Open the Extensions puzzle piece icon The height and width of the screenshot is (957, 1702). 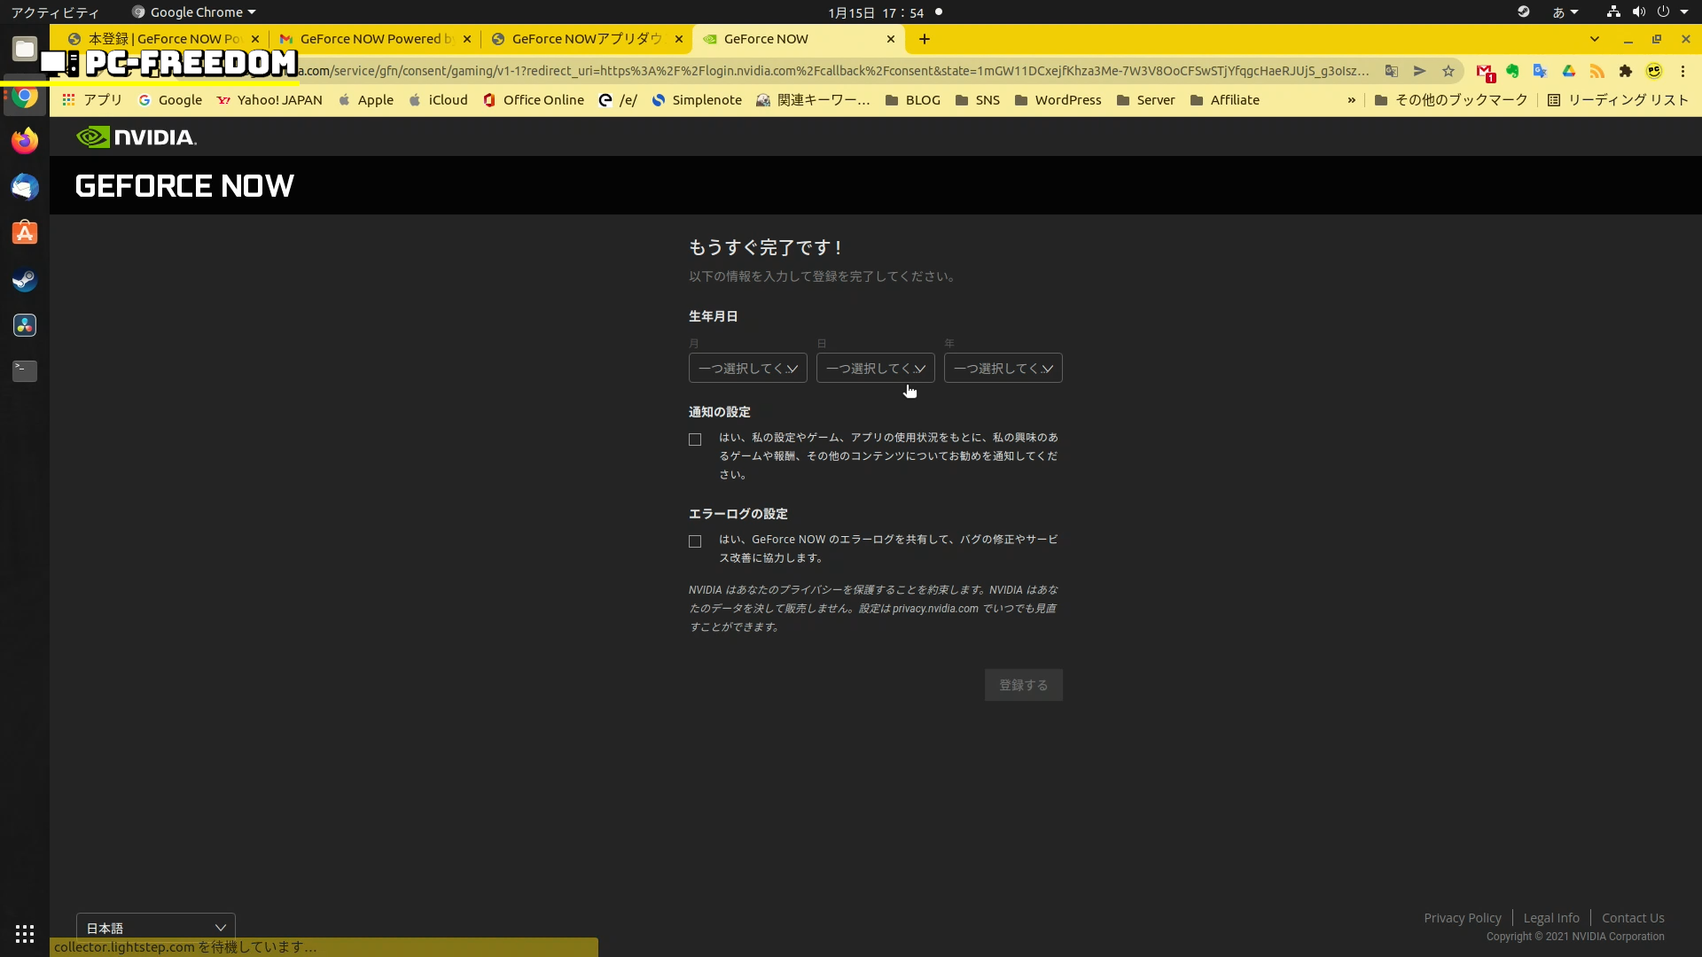1626,71
